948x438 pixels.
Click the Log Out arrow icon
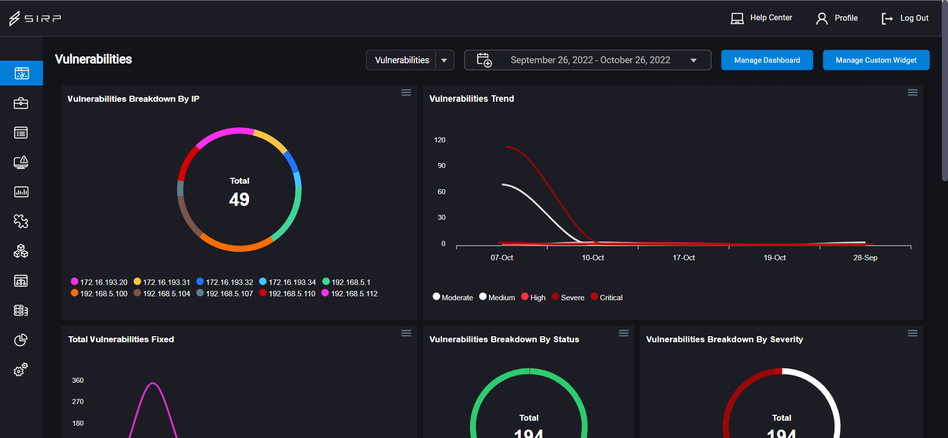[x=887, y=18]
